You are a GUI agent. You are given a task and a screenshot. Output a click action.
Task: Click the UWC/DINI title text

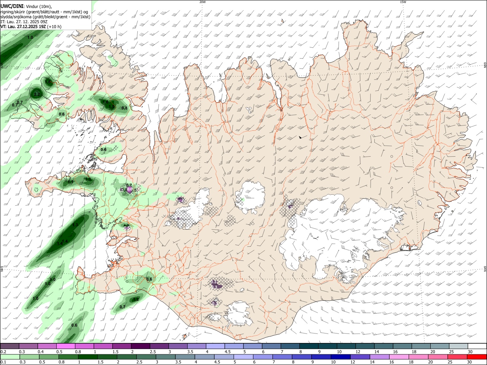(12, 6)
